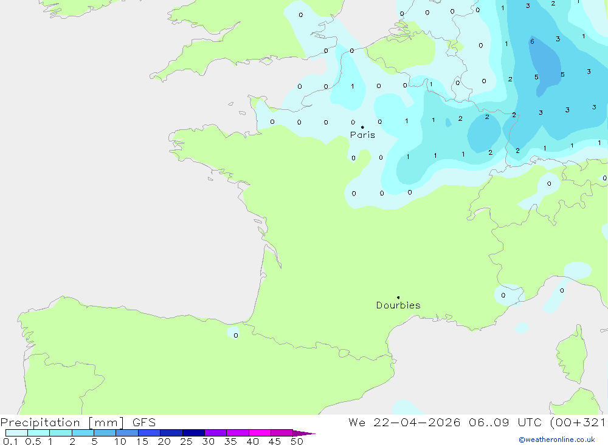
Task: Click the '30' legend scale label
Action: 208,441
